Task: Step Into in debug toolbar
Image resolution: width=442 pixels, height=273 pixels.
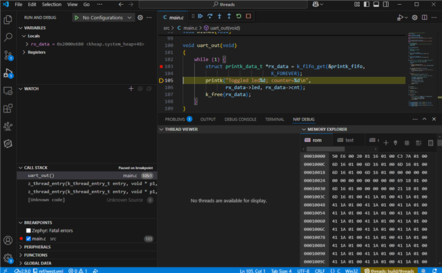Action: pos(220,16)
